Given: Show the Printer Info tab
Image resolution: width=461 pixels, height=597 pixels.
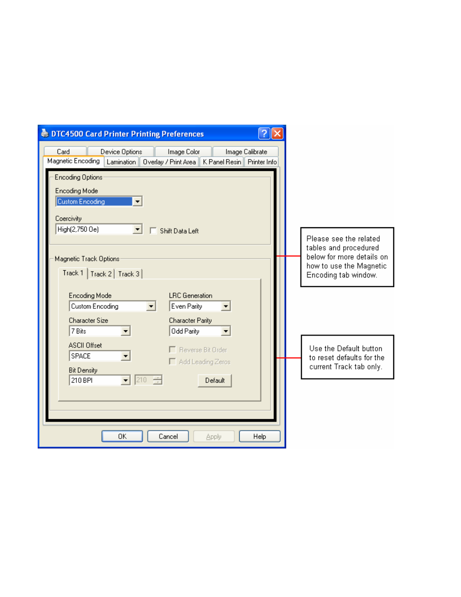Looking at the screenshot, I should click(262, 162).
